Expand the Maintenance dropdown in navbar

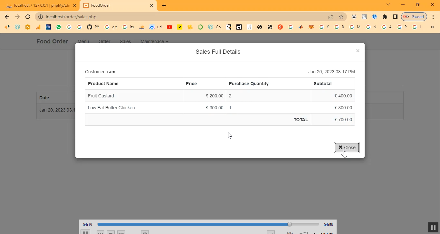tap(154, 41)
